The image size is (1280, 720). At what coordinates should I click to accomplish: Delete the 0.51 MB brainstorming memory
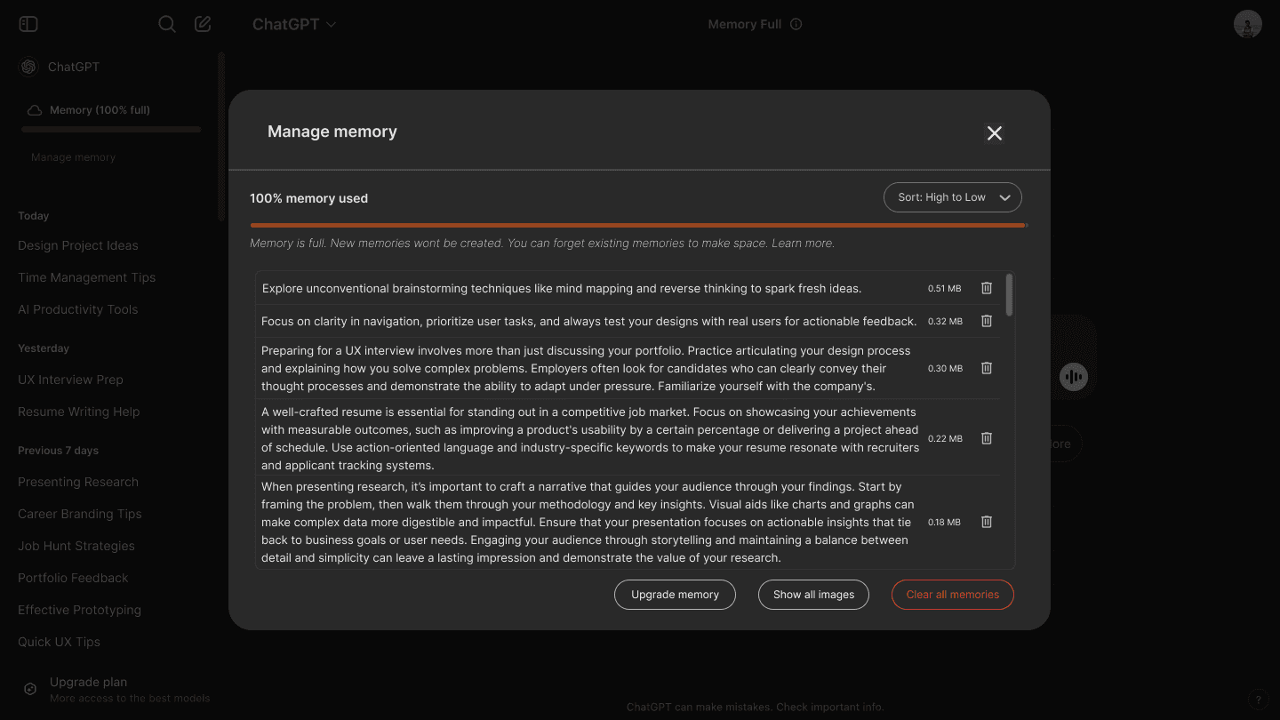pyautogui.click(x=987, y=288)
